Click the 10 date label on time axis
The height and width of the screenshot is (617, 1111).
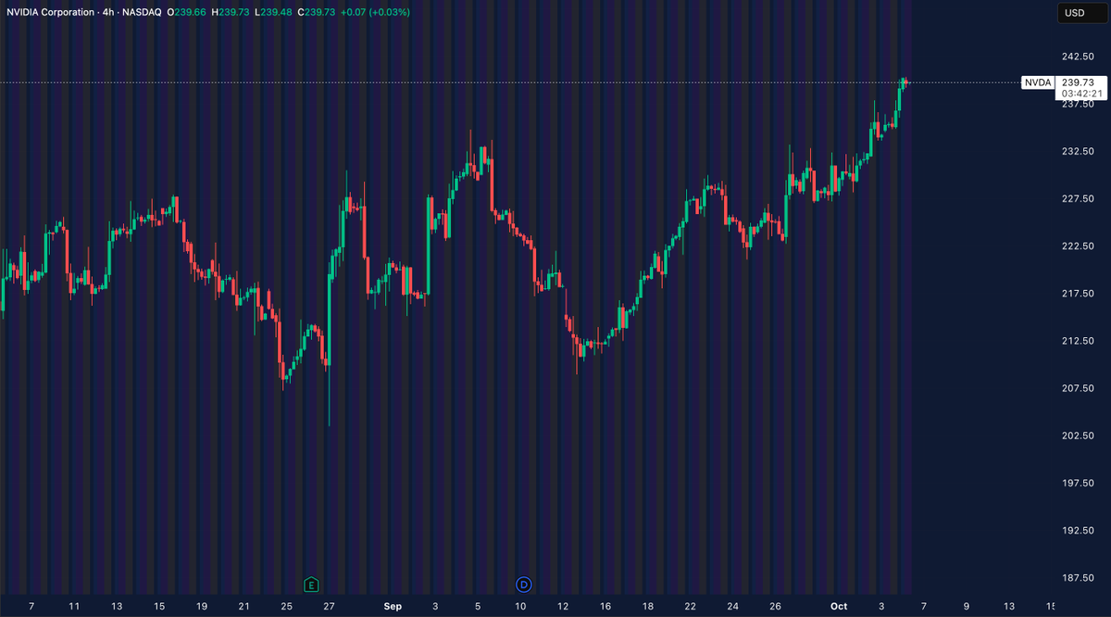pos(520,606)
